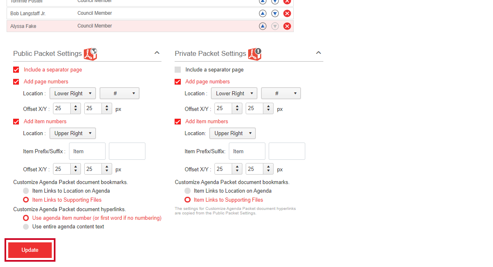Click the Public Packet PDF globe icon

90,54
